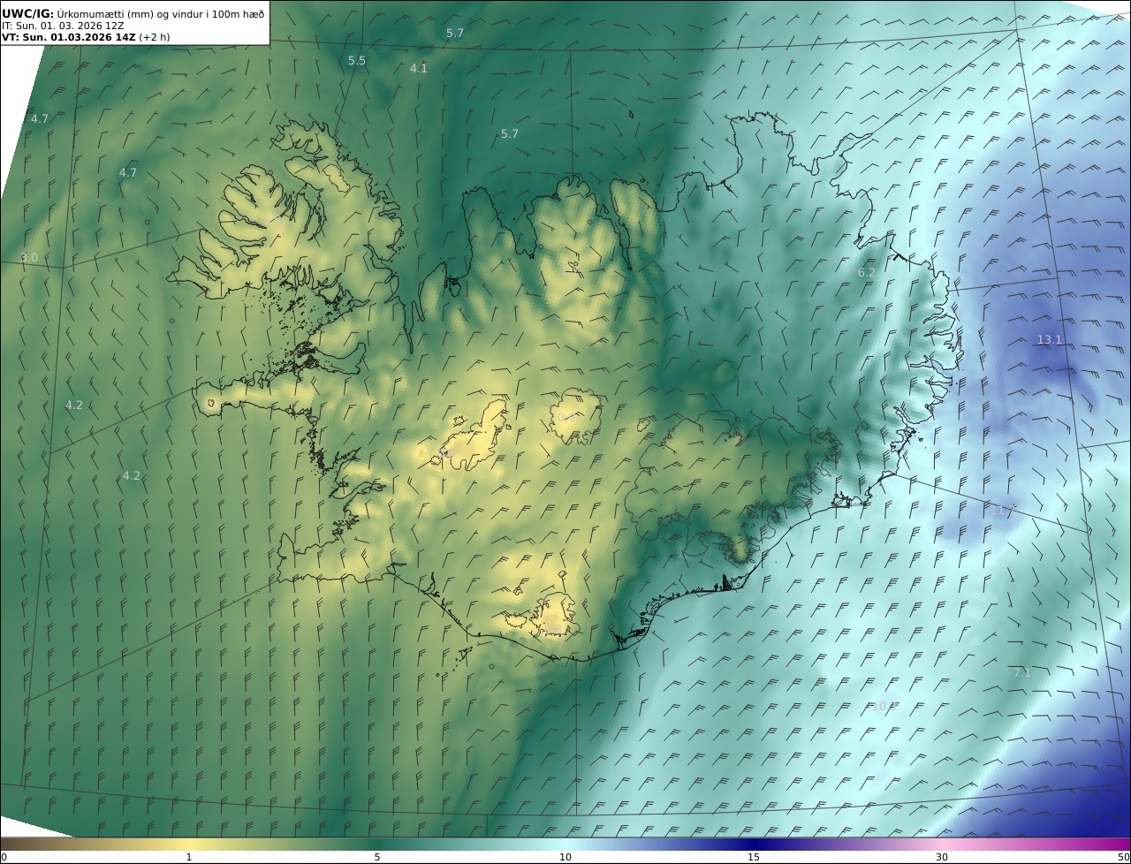Click the 5.5 value label on the map
The width and height of the screenshot is (1131, 864).
point(356,61)
